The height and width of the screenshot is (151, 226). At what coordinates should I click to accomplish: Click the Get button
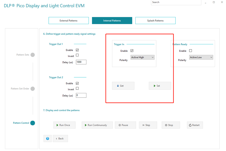coord(123,86)
